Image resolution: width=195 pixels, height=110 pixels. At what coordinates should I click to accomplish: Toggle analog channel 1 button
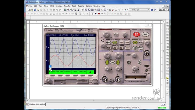click(107, 62)
